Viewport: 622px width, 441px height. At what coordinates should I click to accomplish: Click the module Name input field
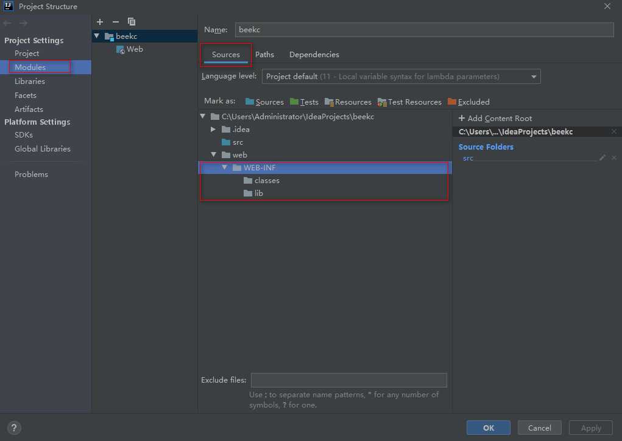[424, 30]
